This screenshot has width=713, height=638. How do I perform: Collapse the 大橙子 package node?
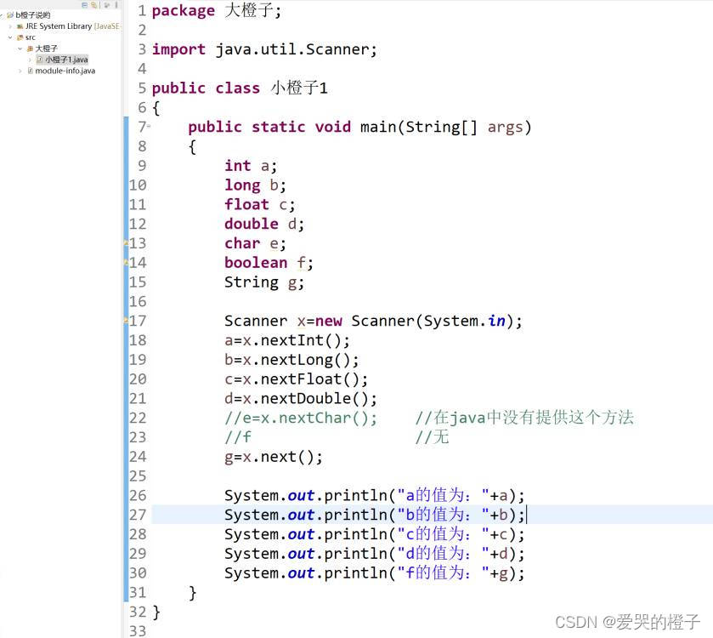(20, 48)
